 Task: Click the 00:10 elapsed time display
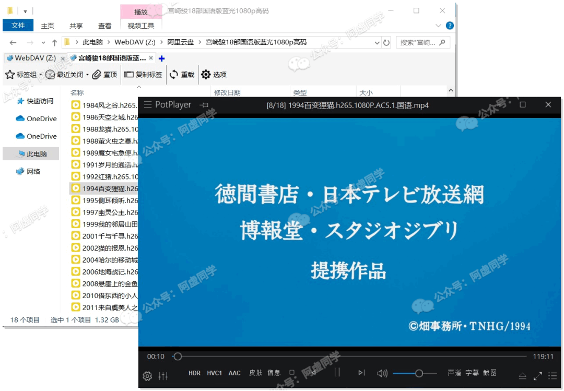[x=156, y=357]
